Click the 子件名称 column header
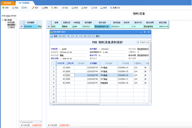The height and width of the screenshot is (128, 192). pos(109,63)
